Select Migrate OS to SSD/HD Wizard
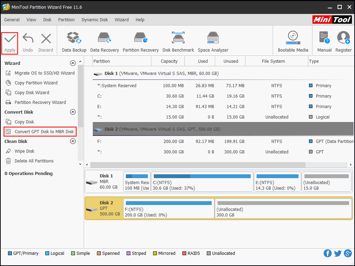355x266 pixels. pos(40,73)
